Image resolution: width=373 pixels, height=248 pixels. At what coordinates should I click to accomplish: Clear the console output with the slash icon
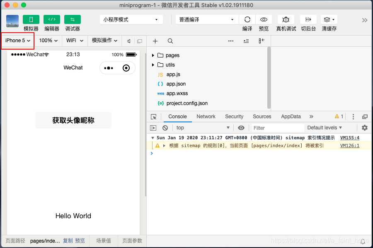click(165, 127)
